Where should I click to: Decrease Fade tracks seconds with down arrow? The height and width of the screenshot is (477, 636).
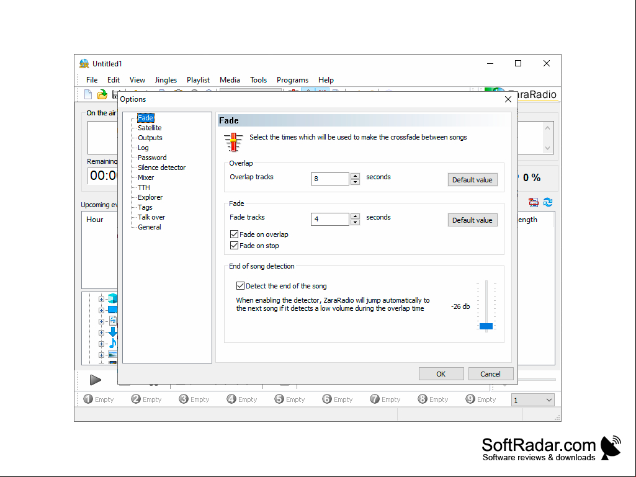click(355, 222)
